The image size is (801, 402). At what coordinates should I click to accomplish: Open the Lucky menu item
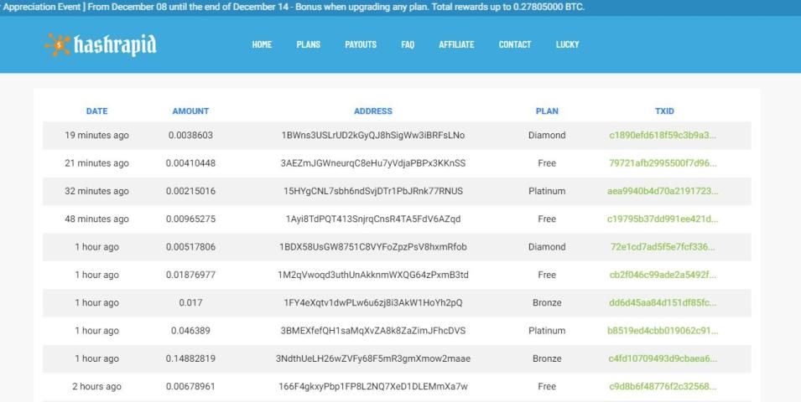[x=567, y=44]
